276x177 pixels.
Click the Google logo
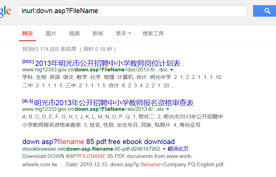click(x=6, y=11)
